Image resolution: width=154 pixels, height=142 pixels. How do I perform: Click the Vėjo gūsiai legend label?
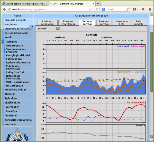(140, 72)
